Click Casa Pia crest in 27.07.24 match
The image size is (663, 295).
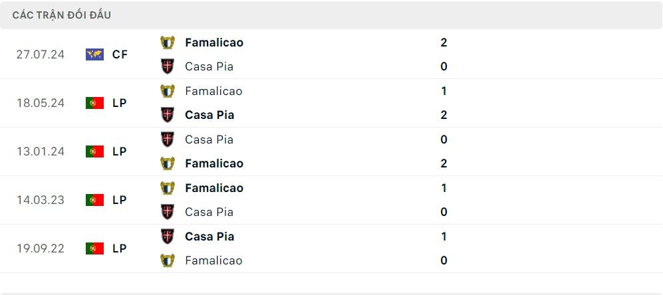pyautogui.click(x=168, y=66)
